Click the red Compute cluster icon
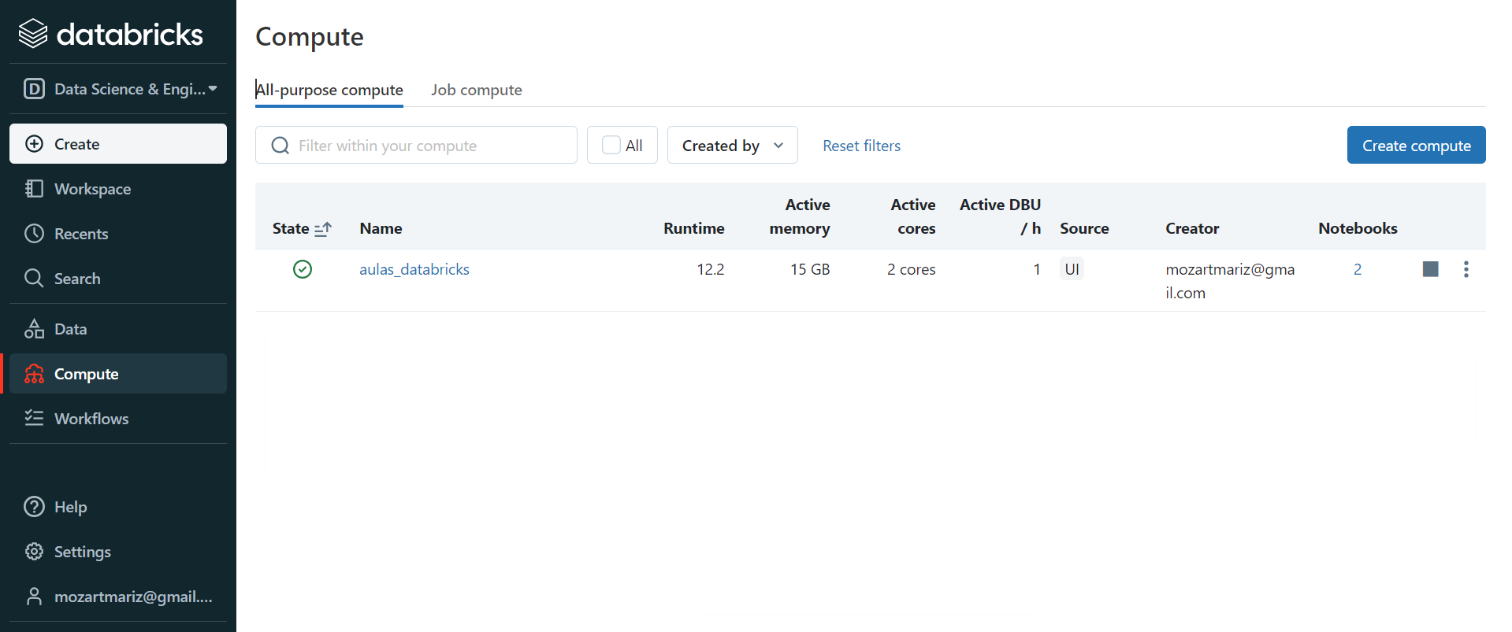The image size is (1512, 632). (x=34, y=374)
